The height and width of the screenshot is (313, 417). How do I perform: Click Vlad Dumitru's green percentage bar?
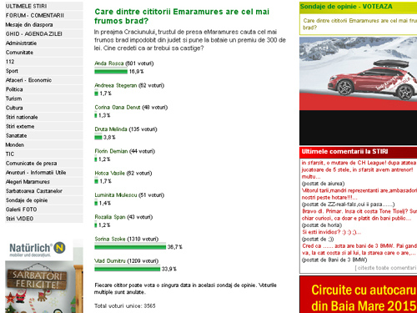pos(128,269)
